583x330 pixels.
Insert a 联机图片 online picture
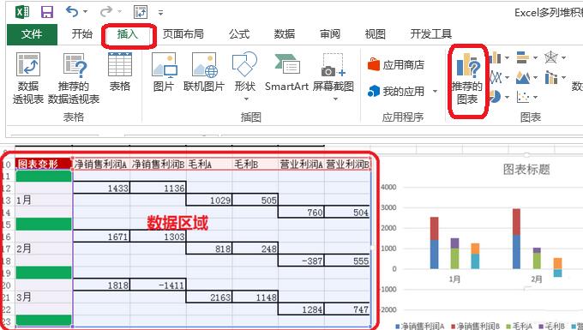[204, 72]
